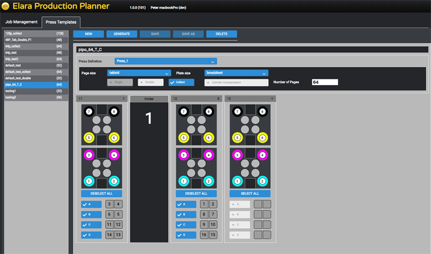
Task: Click black circle 7 in unit 13
Action: [237, 111]
